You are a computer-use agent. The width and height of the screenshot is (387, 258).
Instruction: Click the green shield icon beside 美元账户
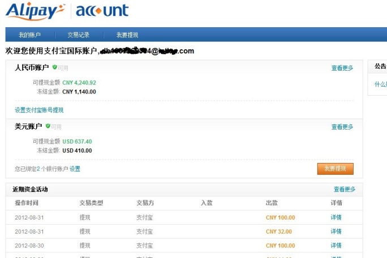pos(48,126)
